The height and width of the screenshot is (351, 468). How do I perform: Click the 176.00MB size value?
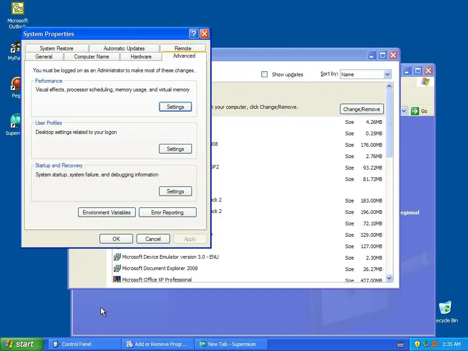[x=371, y=145]
